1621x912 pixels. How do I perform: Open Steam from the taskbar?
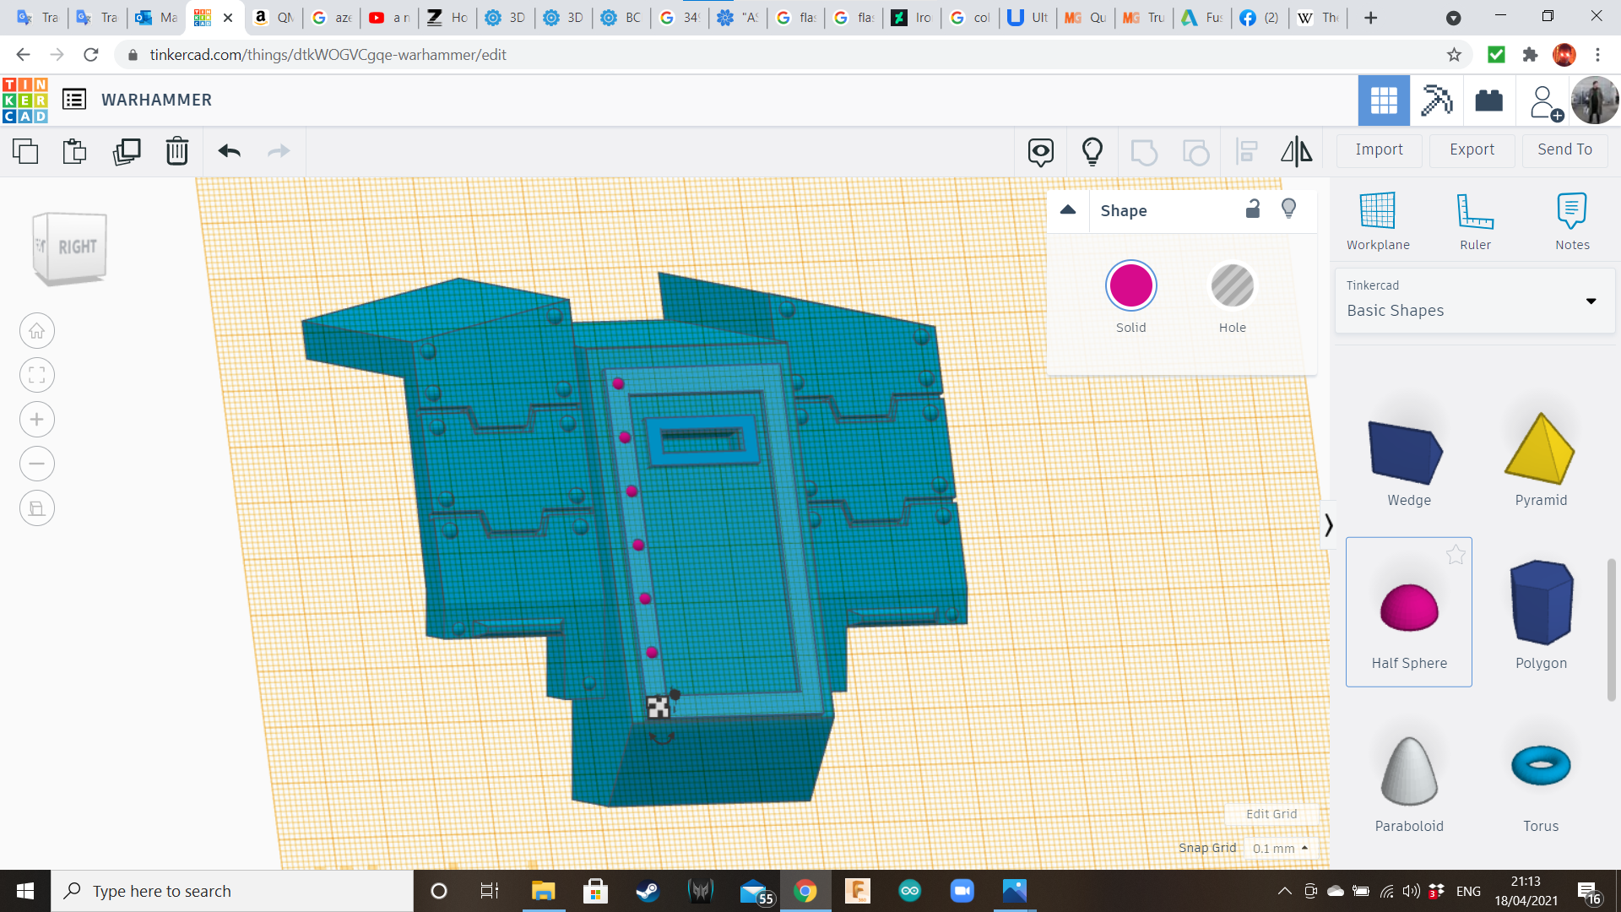click(648, 891)
